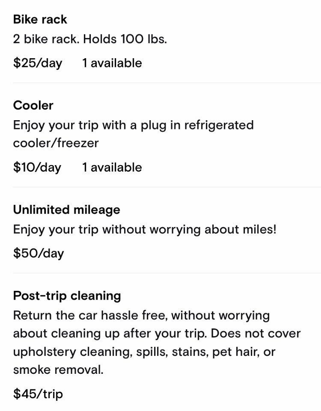Viewport: 321px width, 411px height.
Task: Select the Post-trip cleaning extra heading
Action: (67, 296)
